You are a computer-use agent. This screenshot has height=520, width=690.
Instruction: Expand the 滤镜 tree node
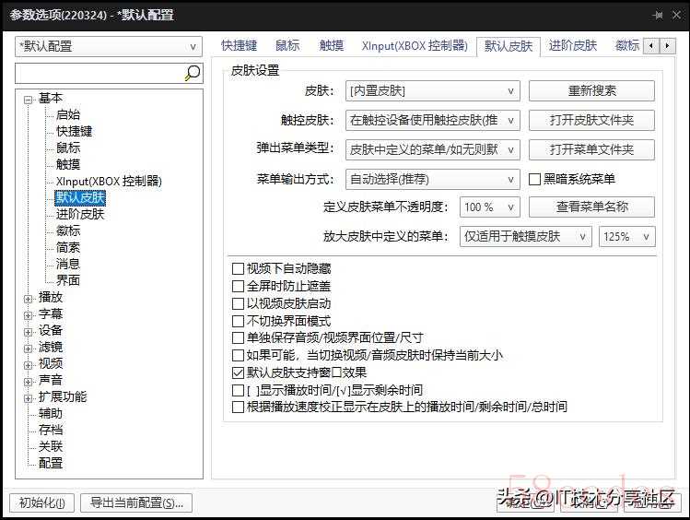[29, 349]
